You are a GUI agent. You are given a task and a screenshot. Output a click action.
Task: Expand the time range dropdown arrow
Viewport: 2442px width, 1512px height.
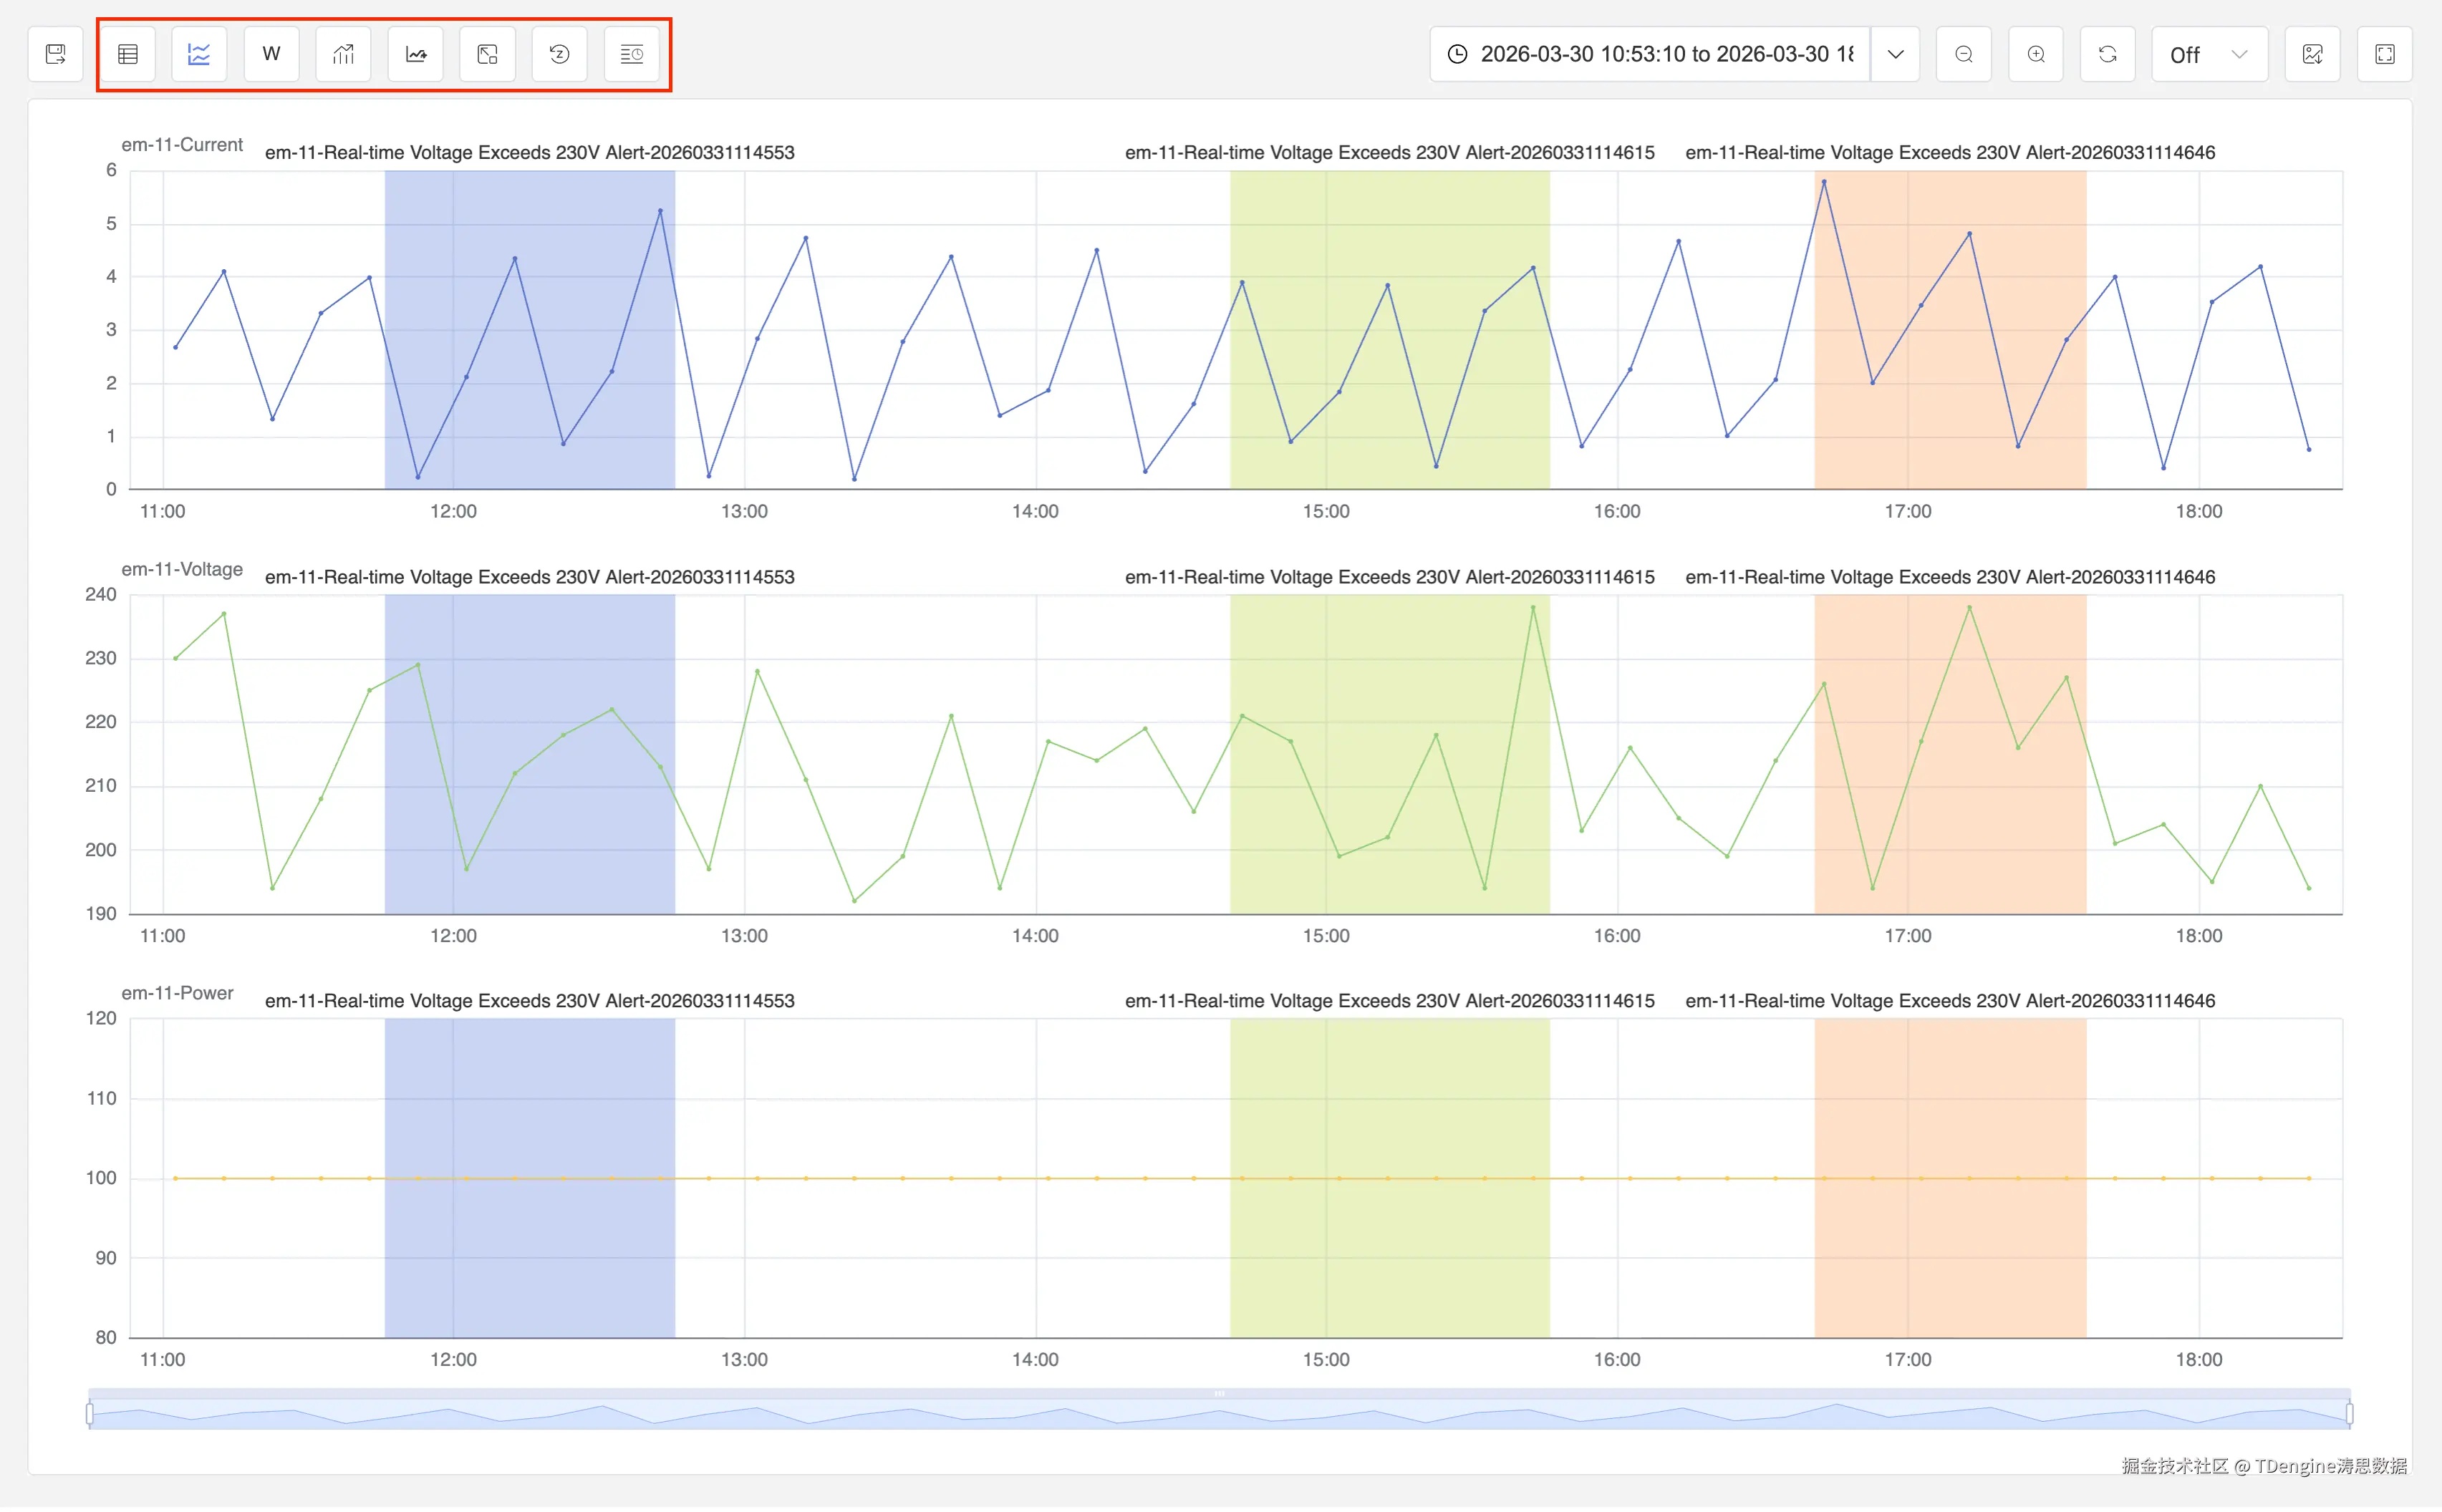(x=1896, y=54)
